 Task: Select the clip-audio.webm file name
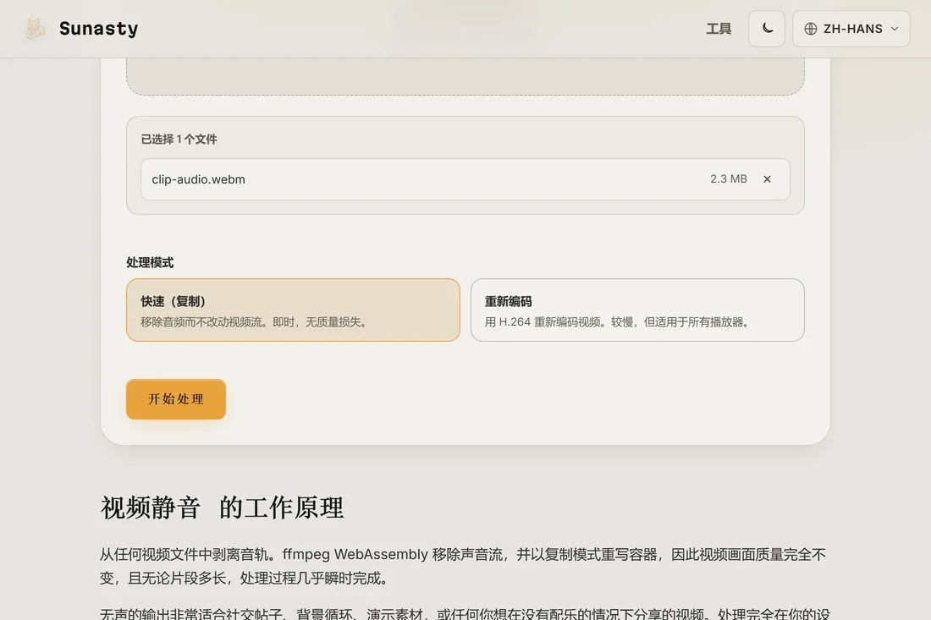(x=198, y=179)
